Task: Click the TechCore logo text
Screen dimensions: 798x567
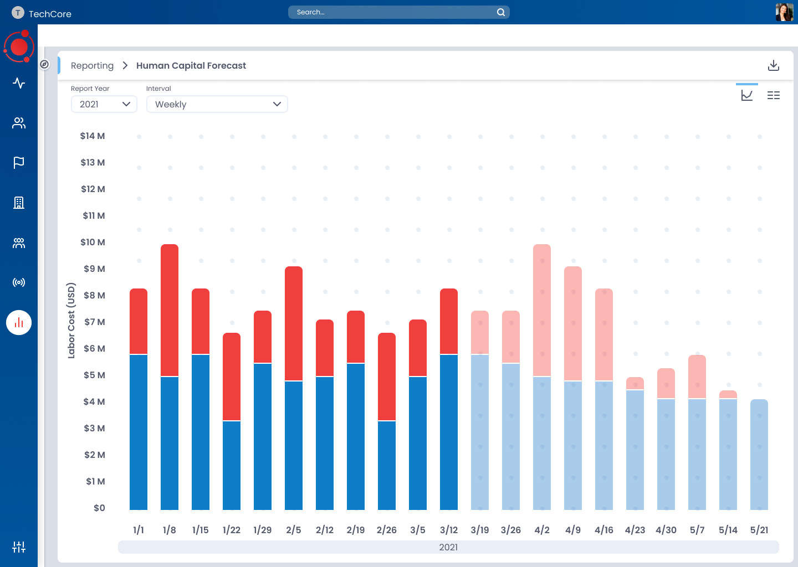Action: pos(50,14)
